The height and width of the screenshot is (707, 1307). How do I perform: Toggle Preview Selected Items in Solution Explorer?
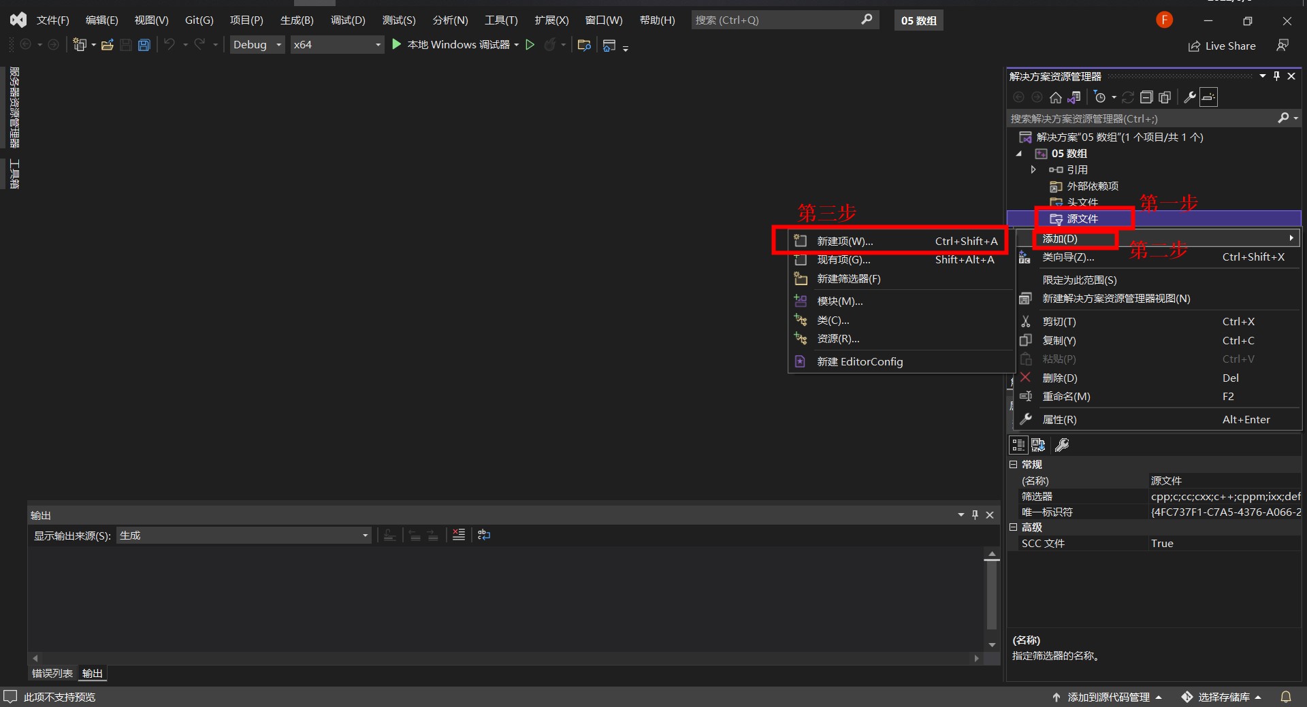pos(1208,97)
